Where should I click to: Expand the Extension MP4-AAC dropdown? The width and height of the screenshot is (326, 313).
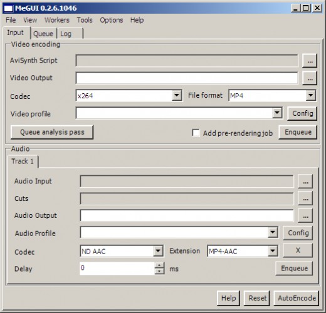point(273,250)
